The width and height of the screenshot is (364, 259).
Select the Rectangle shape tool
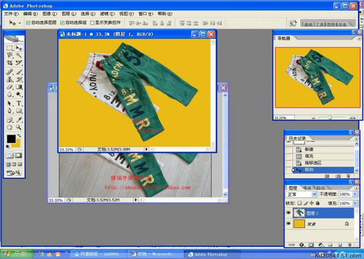coord(19,110)
